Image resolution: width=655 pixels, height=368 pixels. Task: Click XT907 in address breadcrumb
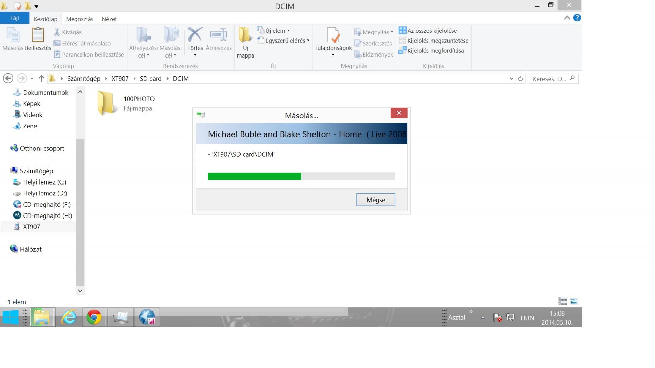(120, 78)
